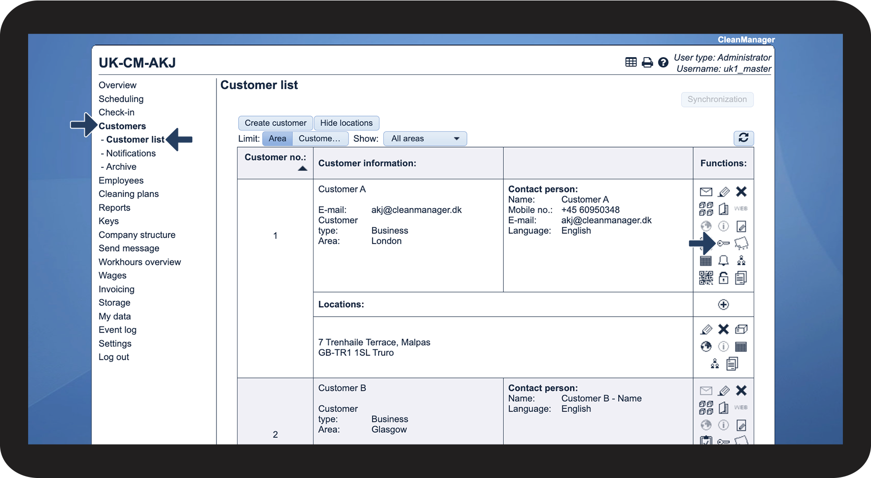Open the people hierarchy icon for Customer A

coord(741,260)
